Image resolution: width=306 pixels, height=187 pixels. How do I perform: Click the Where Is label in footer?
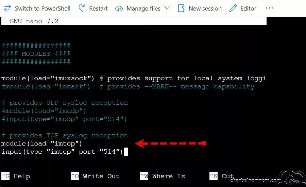[168, 176]
